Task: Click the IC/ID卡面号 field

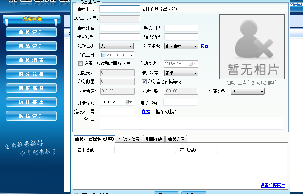Action: [x=120, y=19]
